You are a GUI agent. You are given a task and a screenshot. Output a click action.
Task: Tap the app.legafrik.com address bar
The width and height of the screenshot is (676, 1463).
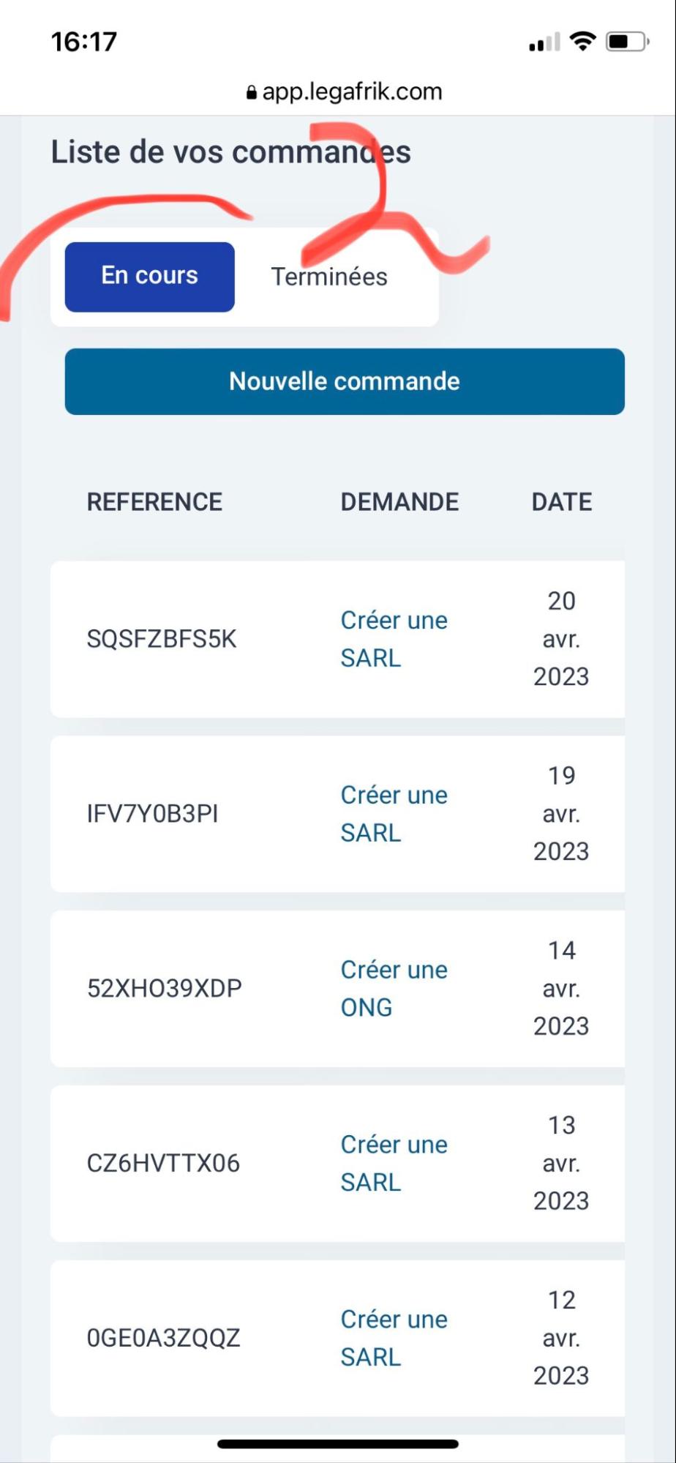click(345, 92)
